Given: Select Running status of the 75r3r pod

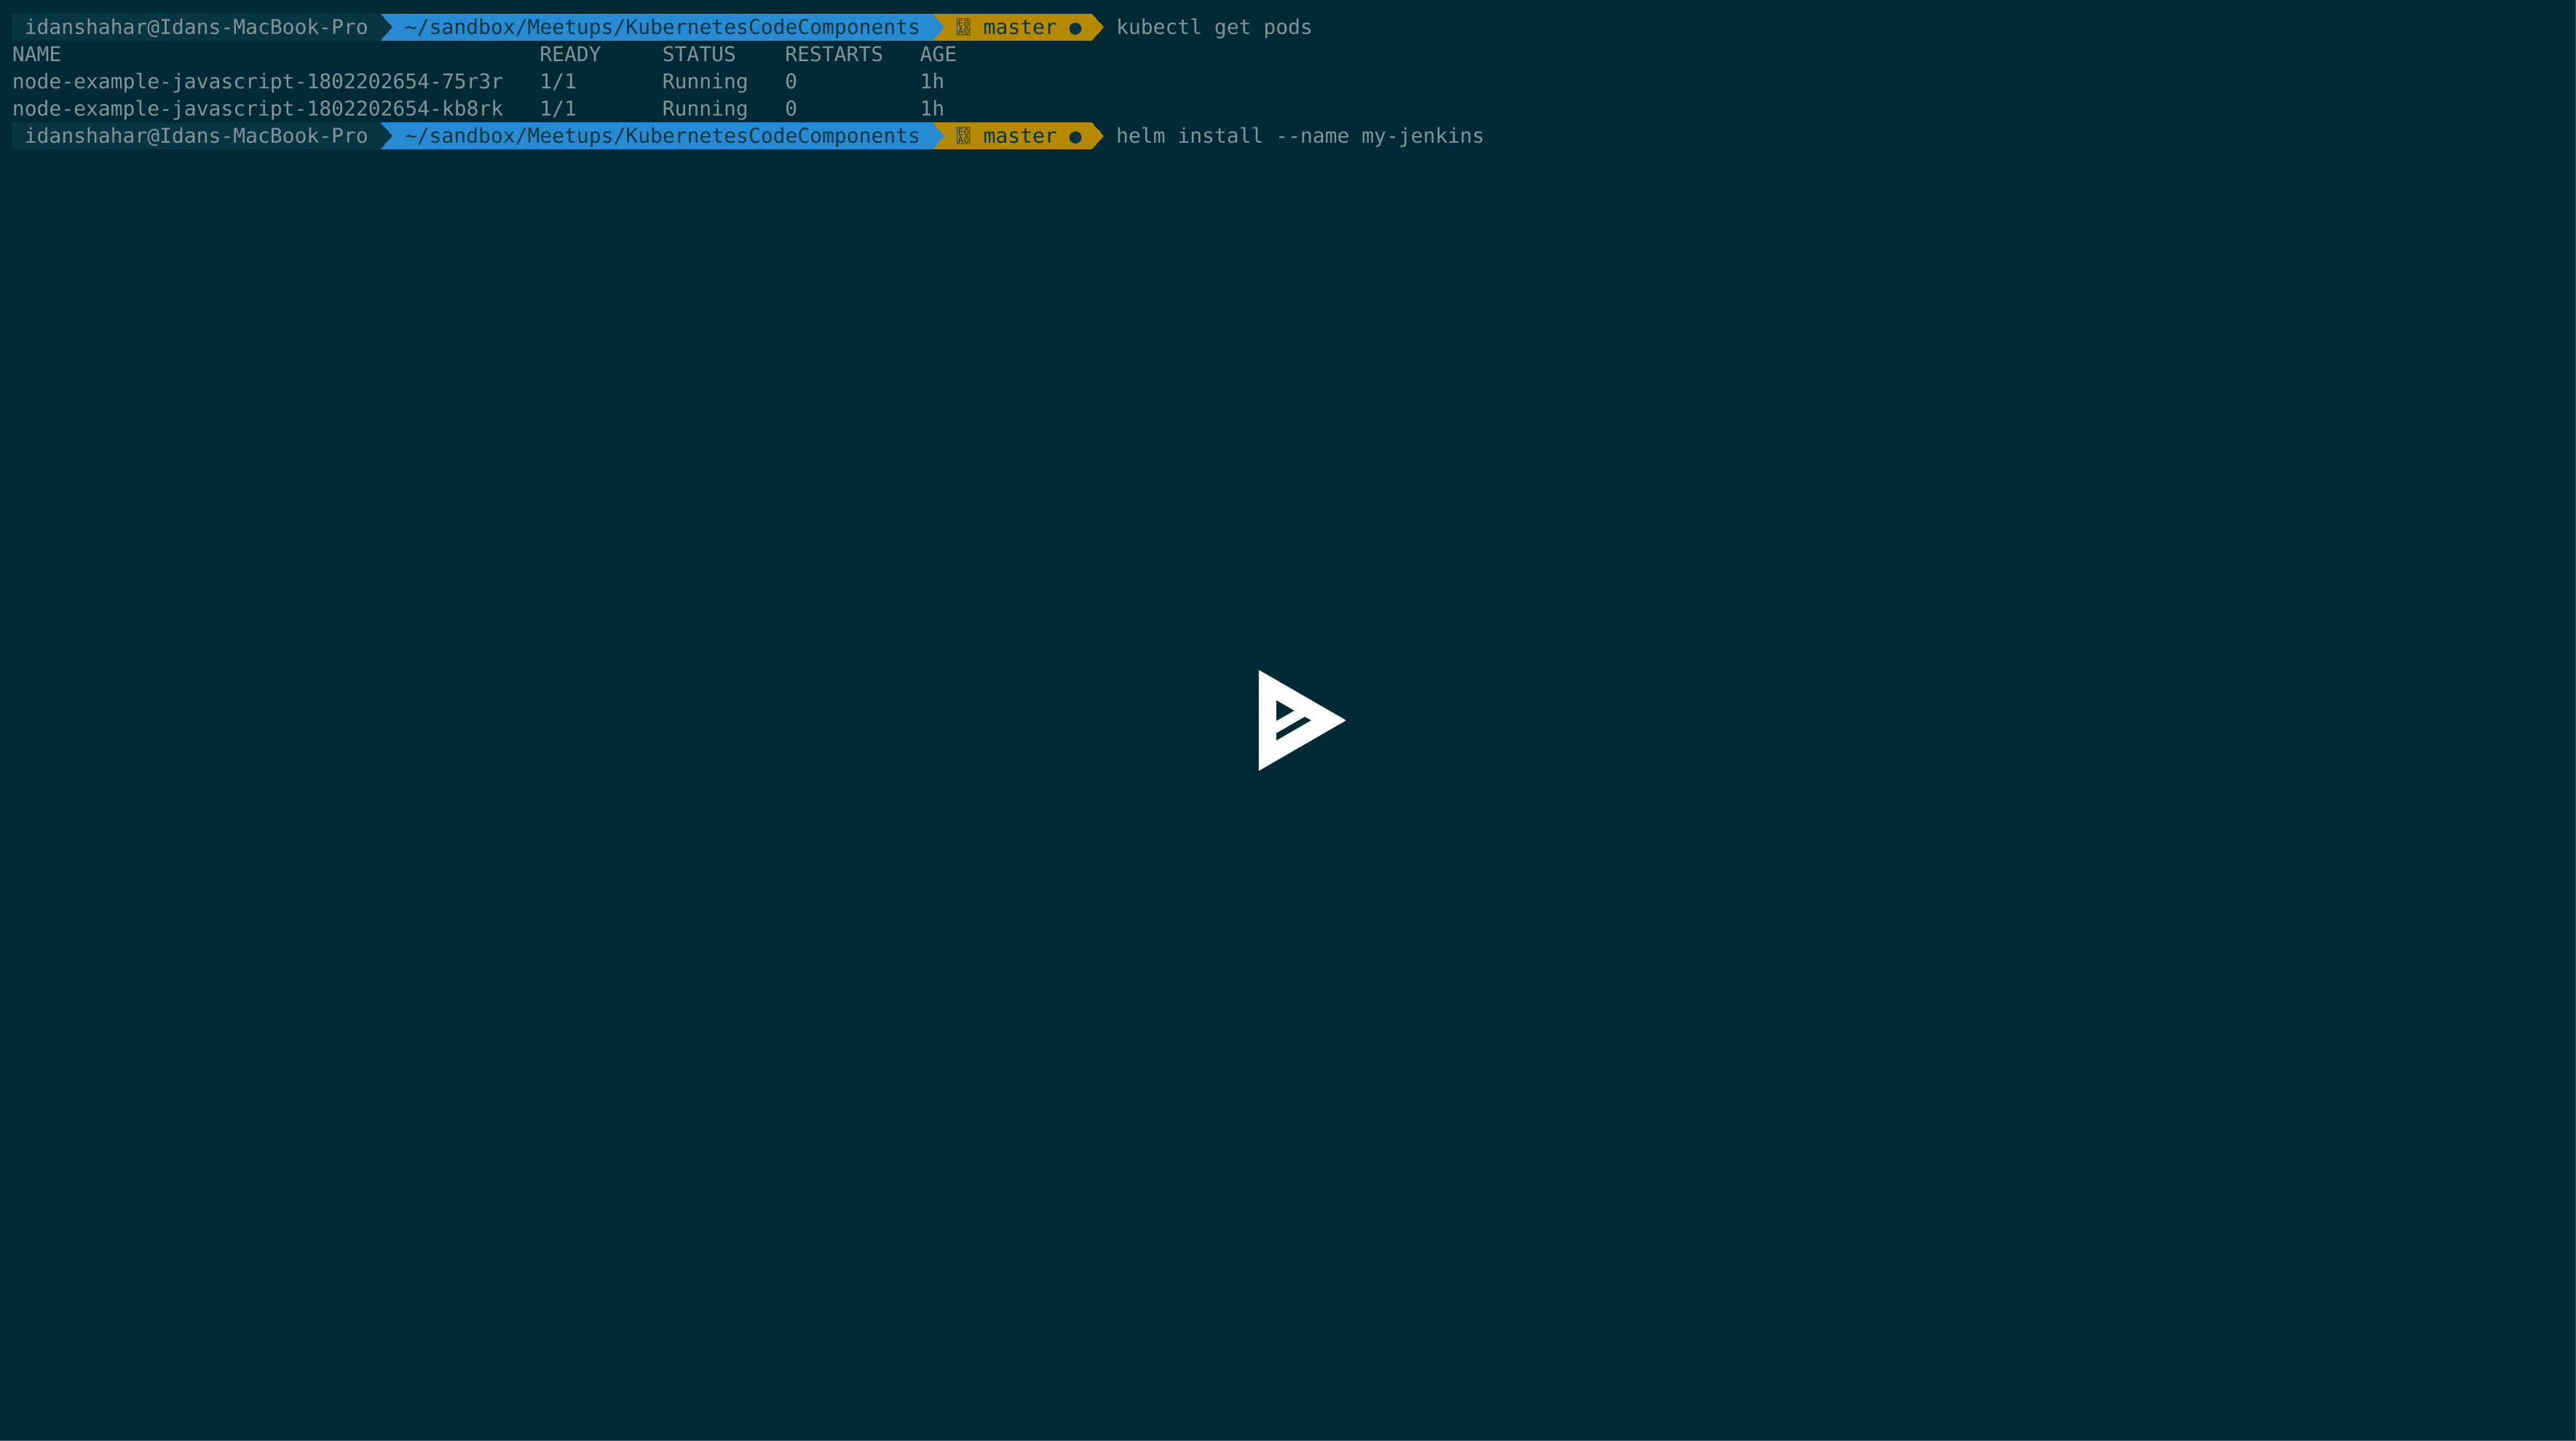Looking at the screenshot, I should (704, 82).
